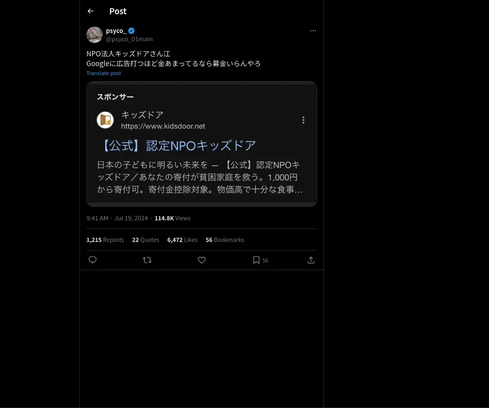Open the three-dot more options menu on the post

313,31
